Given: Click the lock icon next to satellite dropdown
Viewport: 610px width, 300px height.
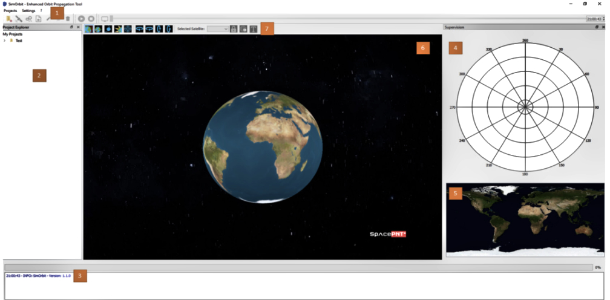Looking at the screenshot, I should 234,28.
